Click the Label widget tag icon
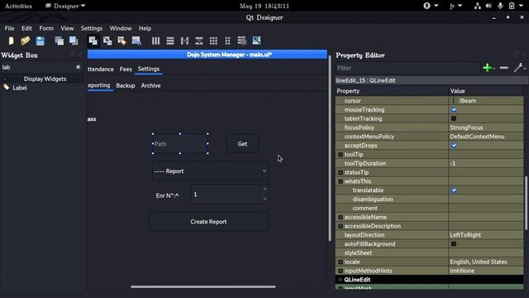The image size is (529, 298). pos(6,88)
